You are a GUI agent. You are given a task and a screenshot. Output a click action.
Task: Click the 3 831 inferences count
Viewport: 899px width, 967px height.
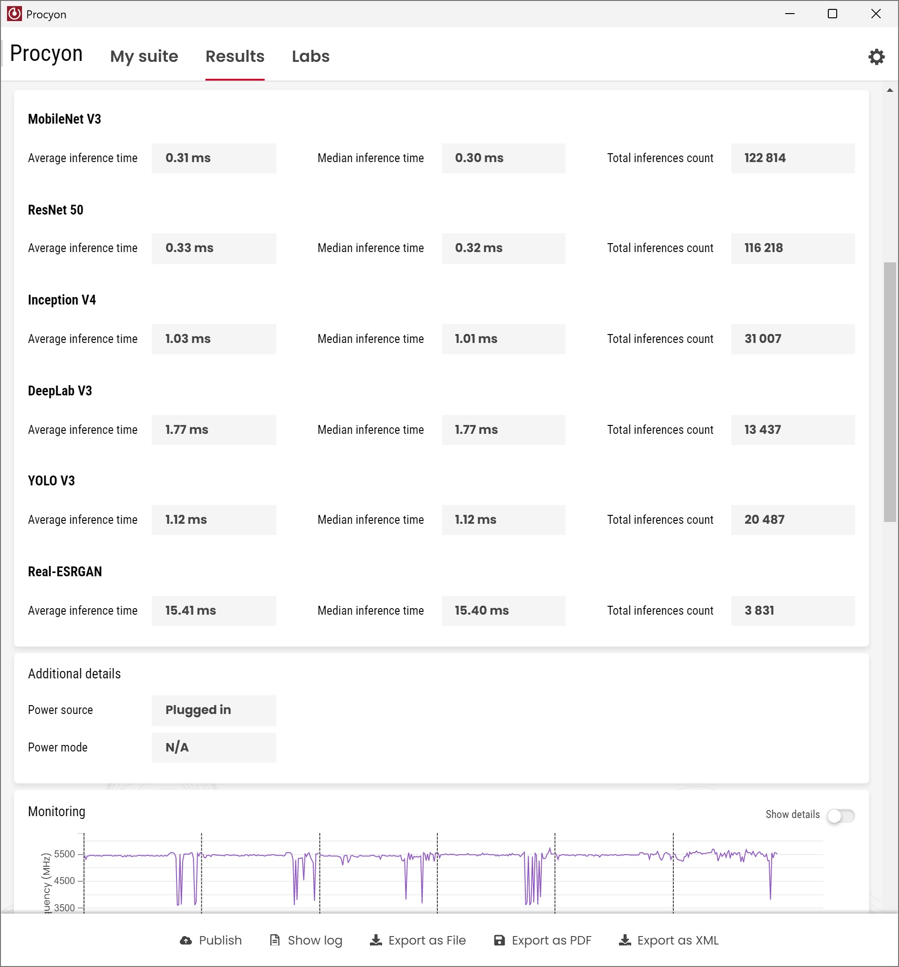[793, 611]
